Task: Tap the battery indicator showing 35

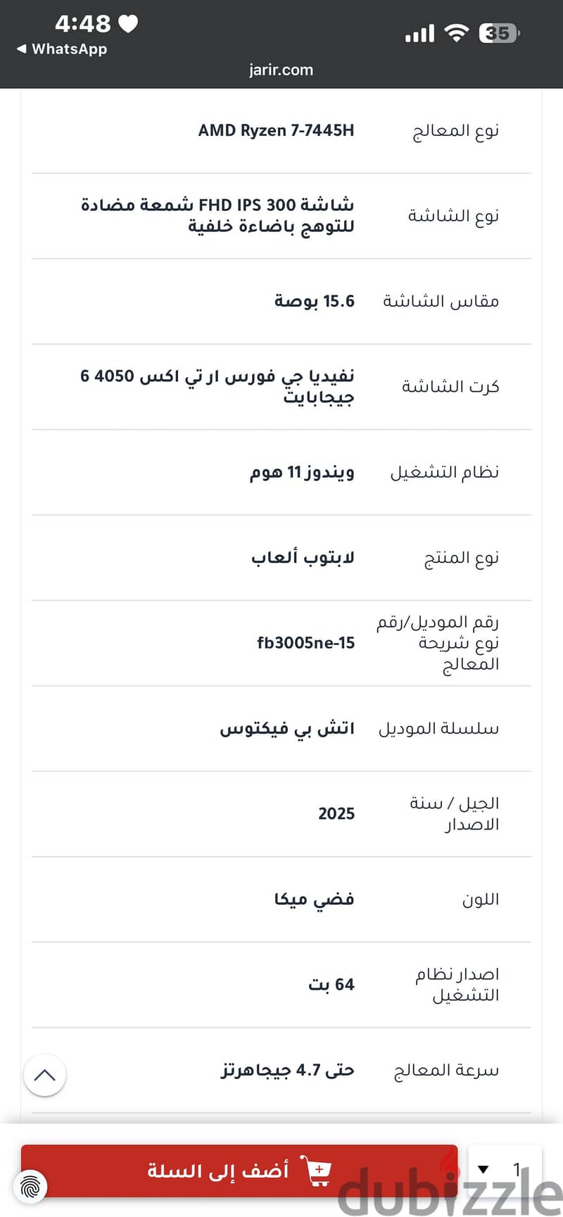Action: (499, 32)
